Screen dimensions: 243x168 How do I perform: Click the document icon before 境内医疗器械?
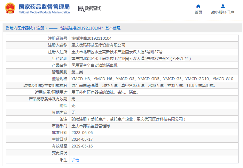[x=8, y=28]
